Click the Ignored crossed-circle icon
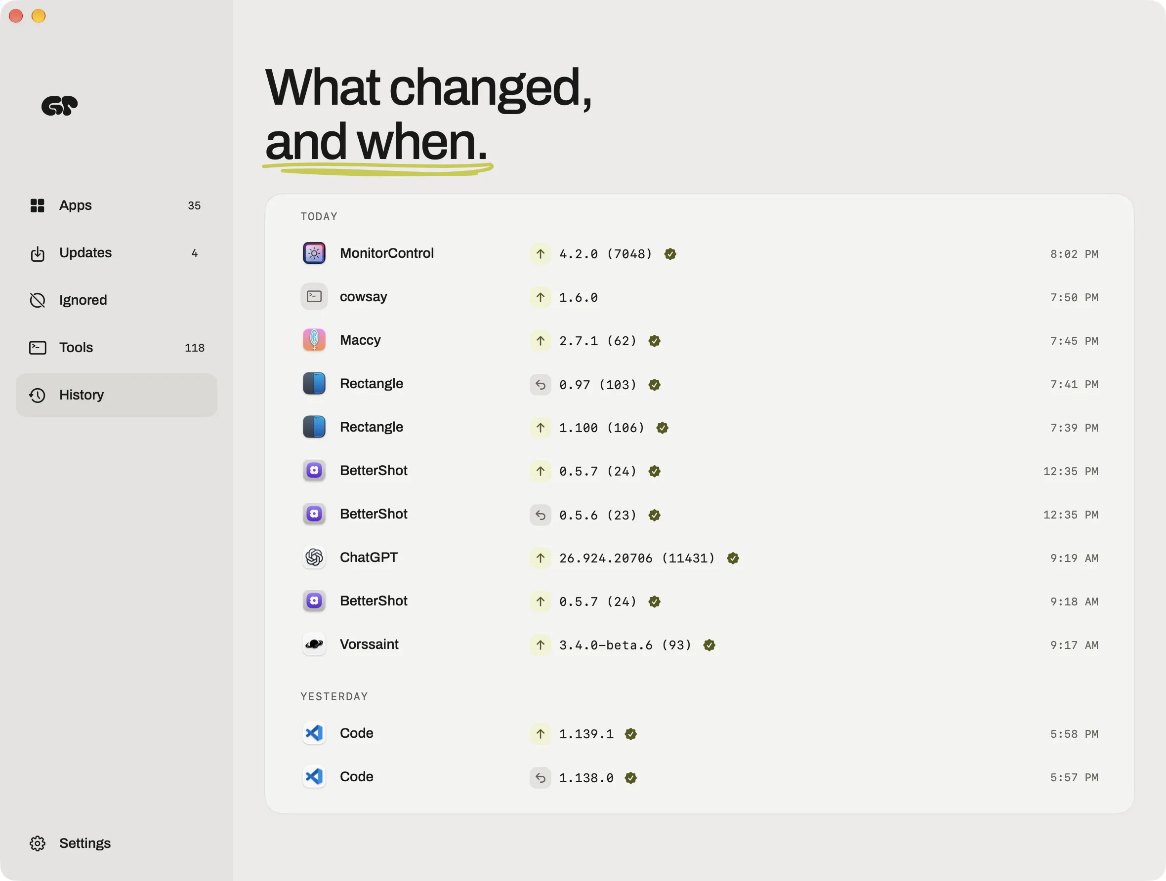 (38, 300)
